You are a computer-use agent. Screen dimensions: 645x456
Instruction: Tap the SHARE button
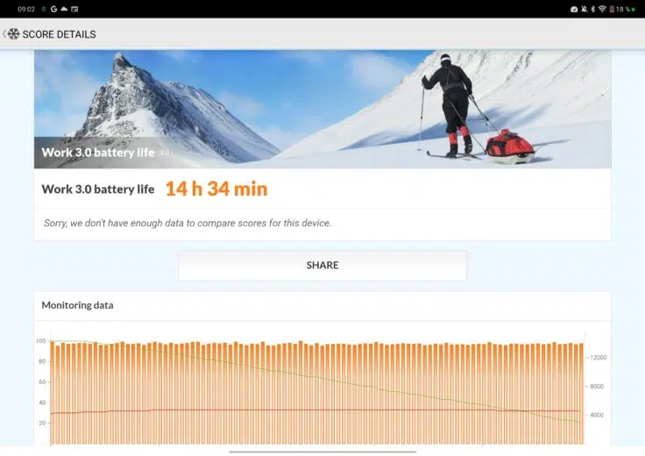(x=322, y=266)
